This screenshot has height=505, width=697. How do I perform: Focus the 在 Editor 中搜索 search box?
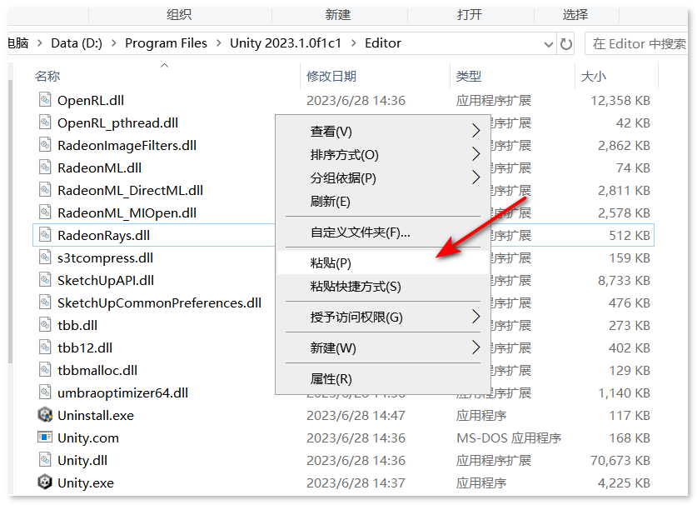(x=636, y=43)
